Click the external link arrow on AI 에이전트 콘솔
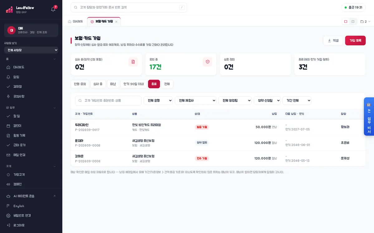The height and width of the screenshot is (233, 374). point(55,196)
